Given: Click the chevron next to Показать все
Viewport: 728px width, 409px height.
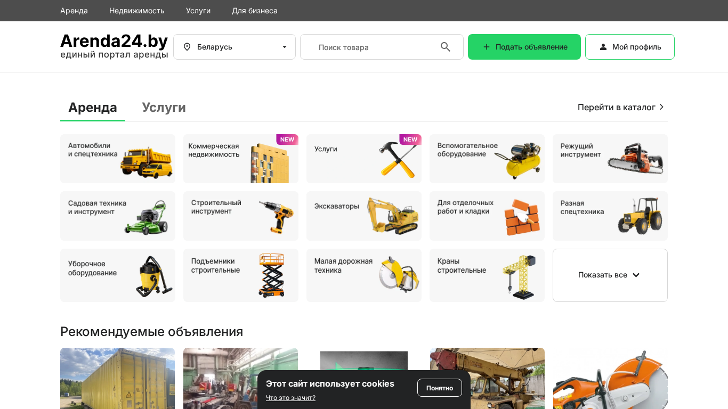Looking at the screenshot, I should 636,275.
